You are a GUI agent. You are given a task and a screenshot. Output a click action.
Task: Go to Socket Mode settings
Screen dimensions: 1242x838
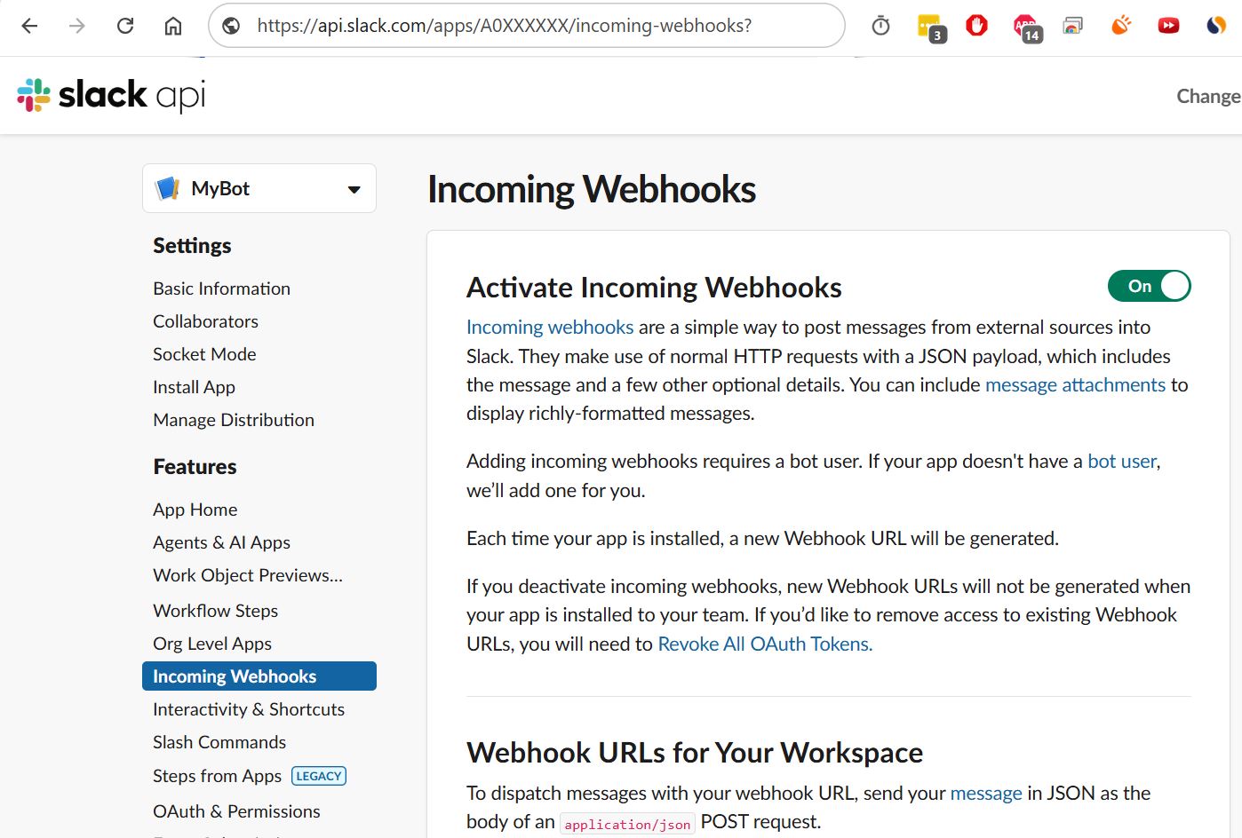coord(204,354)
